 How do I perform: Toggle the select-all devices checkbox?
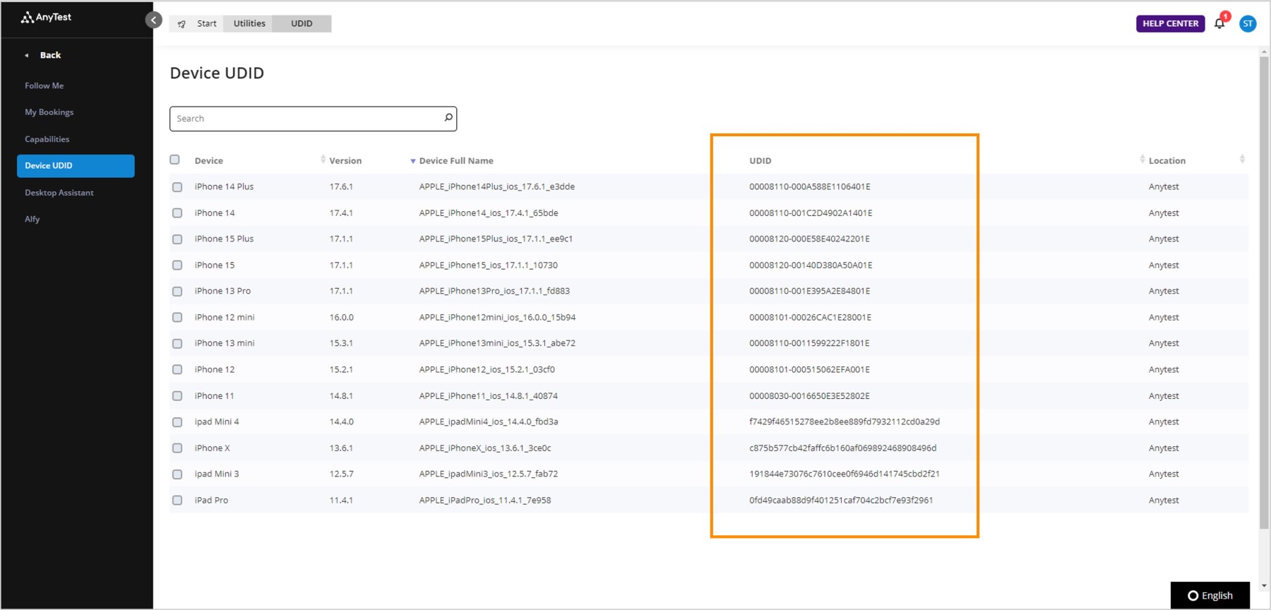175,160
